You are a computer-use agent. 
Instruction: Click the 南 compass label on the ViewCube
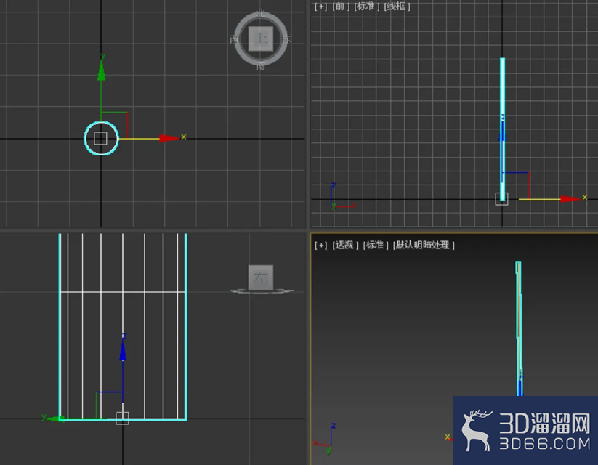point(261,66)
